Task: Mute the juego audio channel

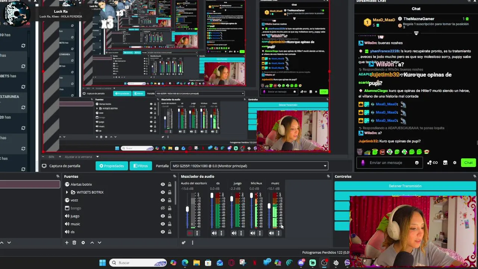Action: [x=234, y=233]
